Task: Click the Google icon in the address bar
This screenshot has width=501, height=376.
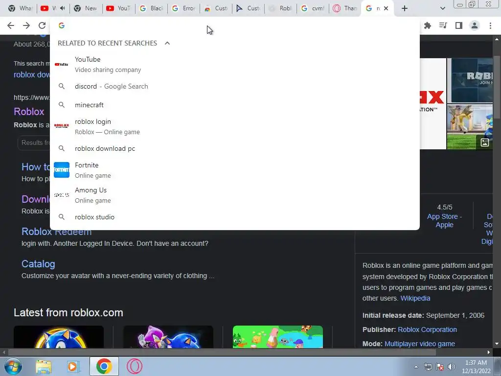Action: pos(62,25)
